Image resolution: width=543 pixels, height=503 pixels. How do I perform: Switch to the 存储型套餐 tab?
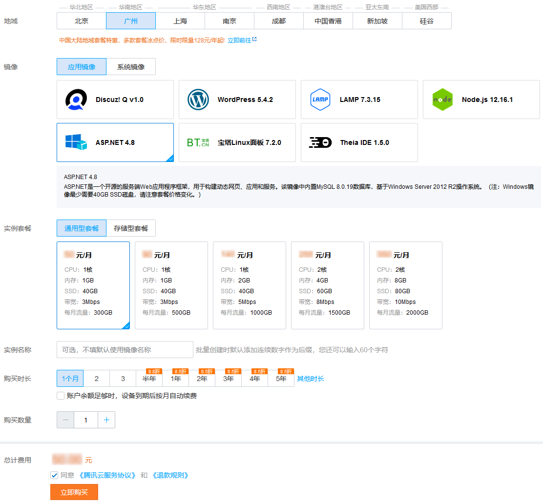(x=131, y=228)
